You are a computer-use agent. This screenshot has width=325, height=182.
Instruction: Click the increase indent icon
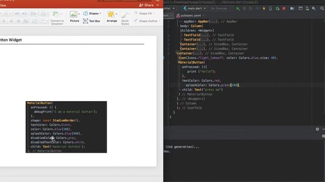tap(24, 14)
